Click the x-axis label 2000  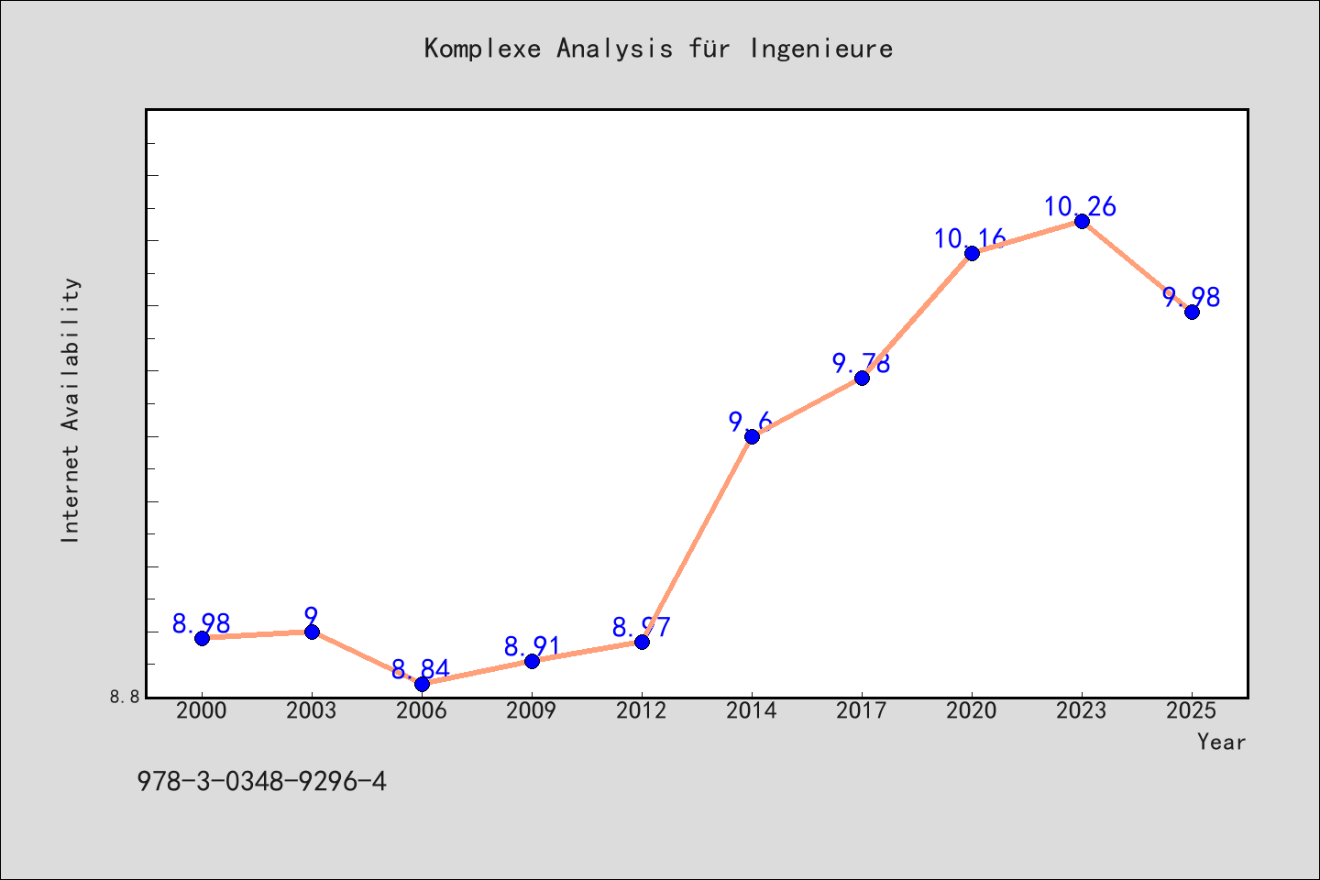click(202, 710)
